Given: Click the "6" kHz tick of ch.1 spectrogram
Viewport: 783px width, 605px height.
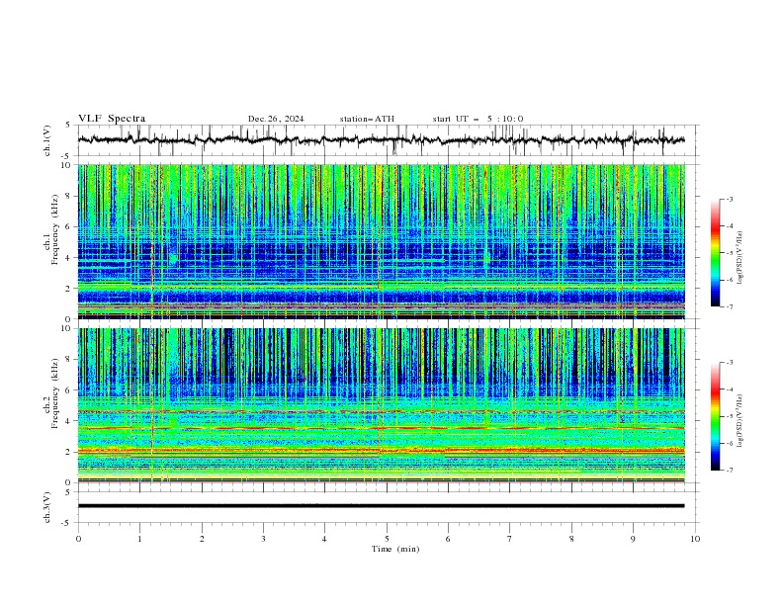Looking at the screenshot, I should tap(70, 227).
